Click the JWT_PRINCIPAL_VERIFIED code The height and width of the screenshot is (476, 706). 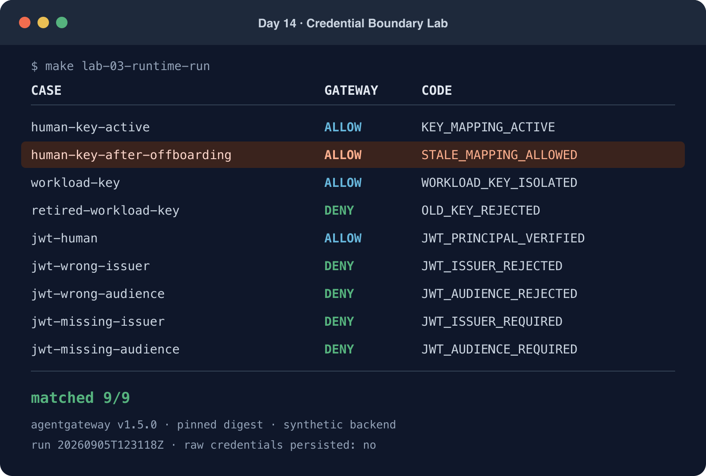pyautogui.click(x=503, y=238)
